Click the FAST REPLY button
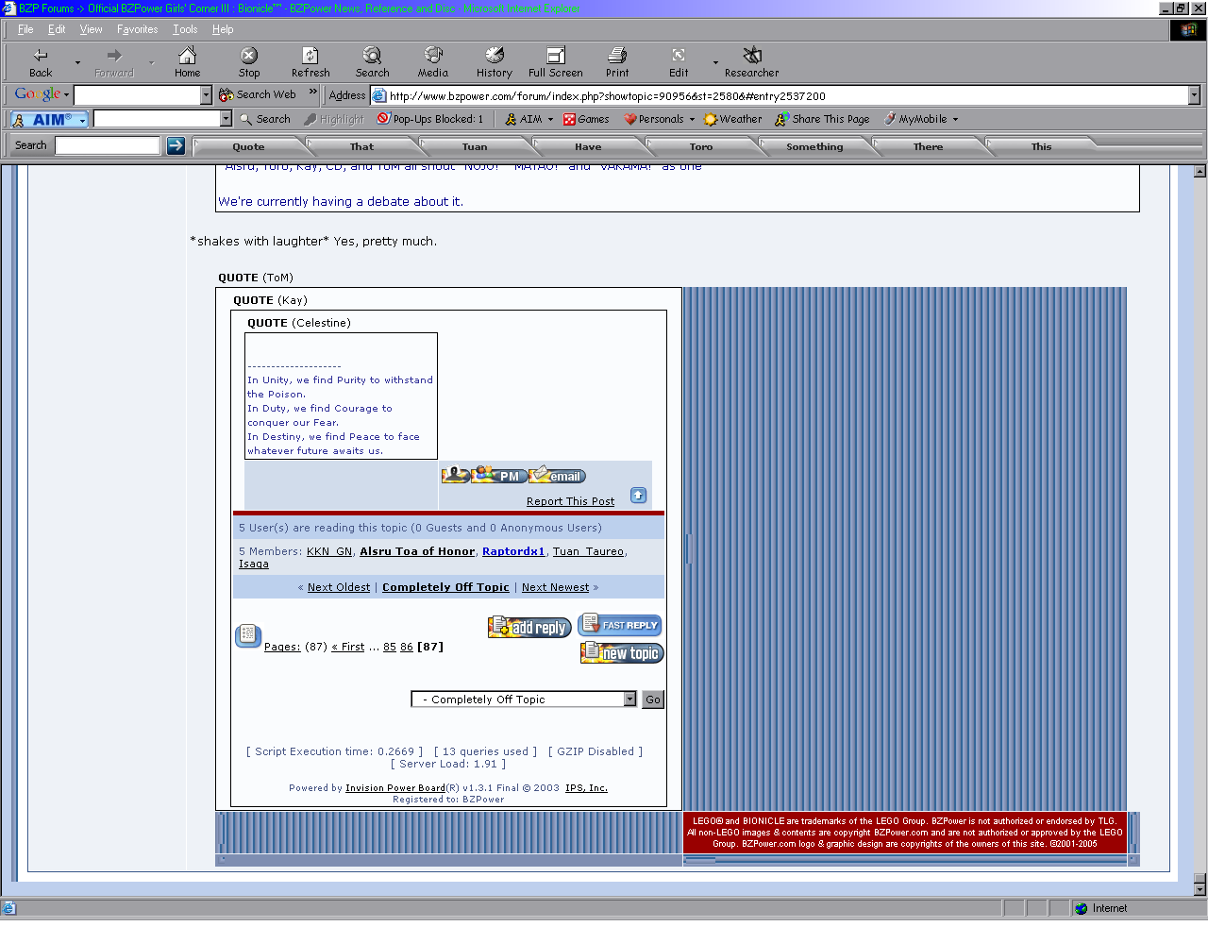 pos(620,624)
